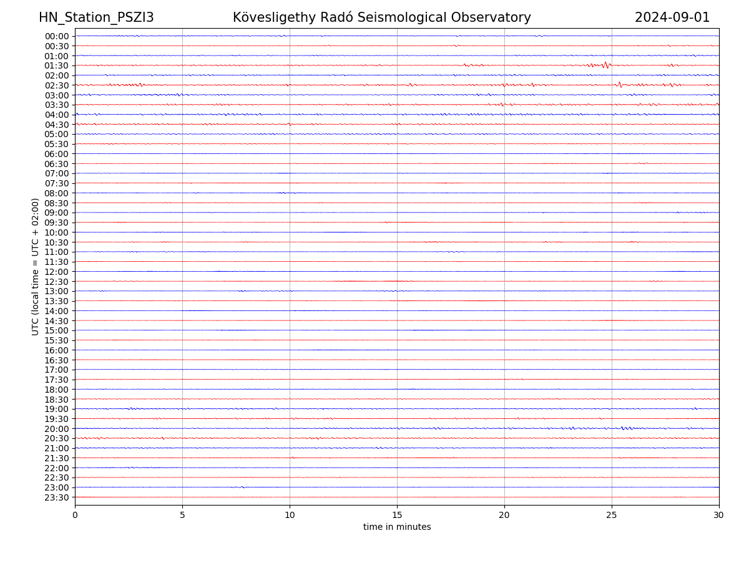749x561 pixels.
Task: Select the 20:00 trace time label
Action: (x=57, y=429)
